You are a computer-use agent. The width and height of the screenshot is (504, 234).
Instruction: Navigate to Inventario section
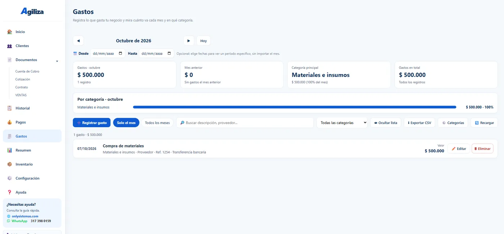click(32, 164)
